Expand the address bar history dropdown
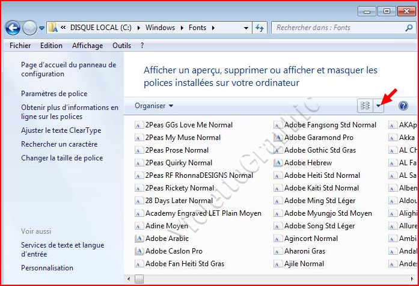Screen dimensions: 419x286 click(x=246, y=28)
